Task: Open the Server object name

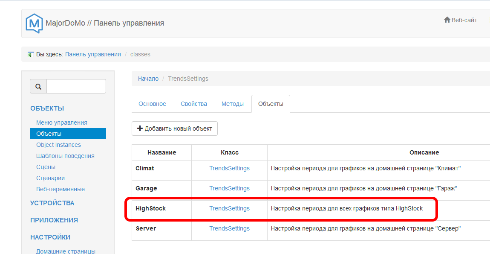Action: click(146, 228)
